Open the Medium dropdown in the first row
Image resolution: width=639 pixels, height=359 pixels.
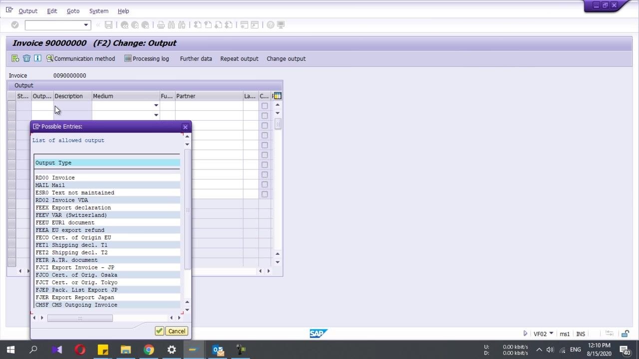point(156,106)
